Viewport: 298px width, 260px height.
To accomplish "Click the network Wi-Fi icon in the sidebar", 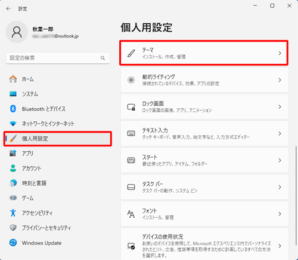I will point(13,124).
